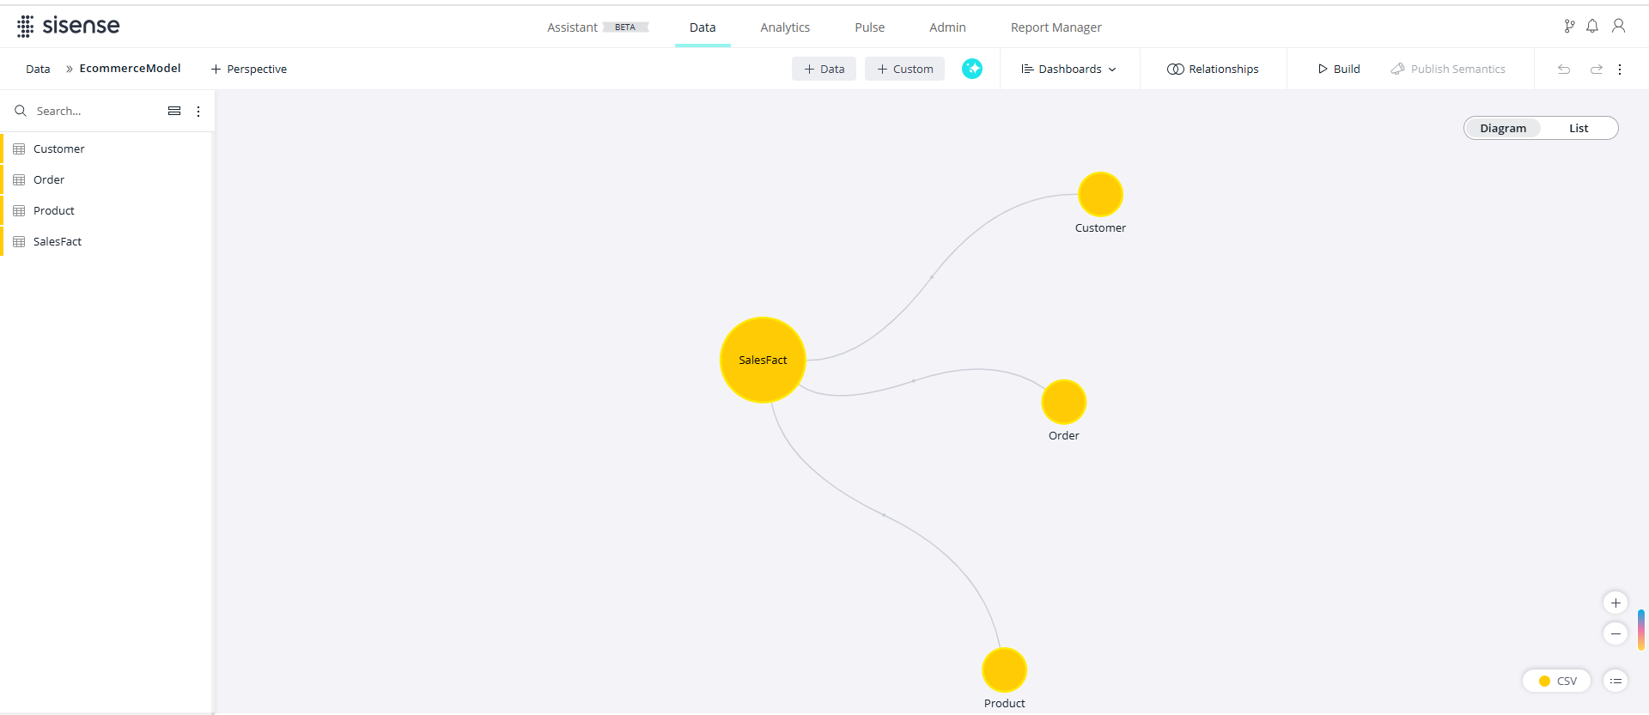This screenshot has height=715, width=1649.
Task: Zoom out with the minus button
Action: click(x=1616, y=633)
